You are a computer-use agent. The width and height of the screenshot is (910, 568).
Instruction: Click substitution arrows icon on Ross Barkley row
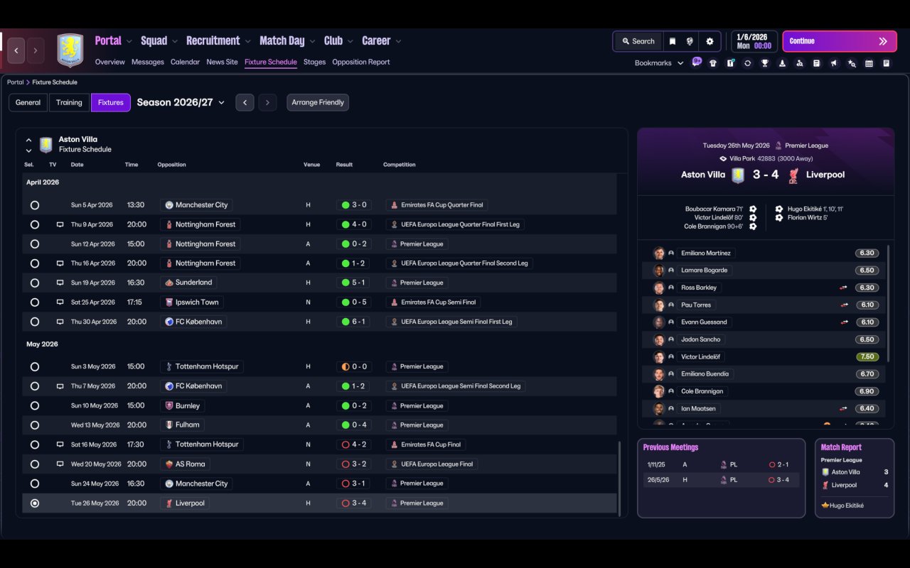point(844,288)
